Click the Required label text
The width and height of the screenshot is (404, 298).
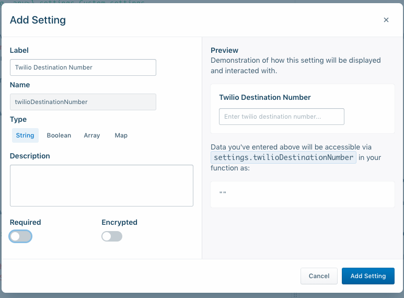[25, 222]
